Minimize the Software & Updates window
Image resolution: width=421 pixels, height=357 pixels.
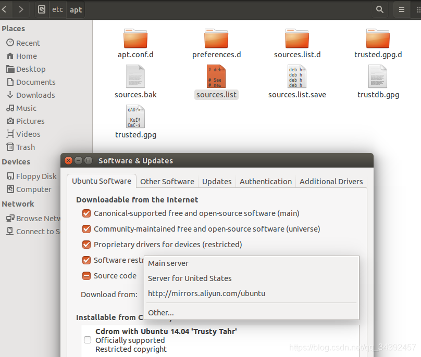click(78, 161)
